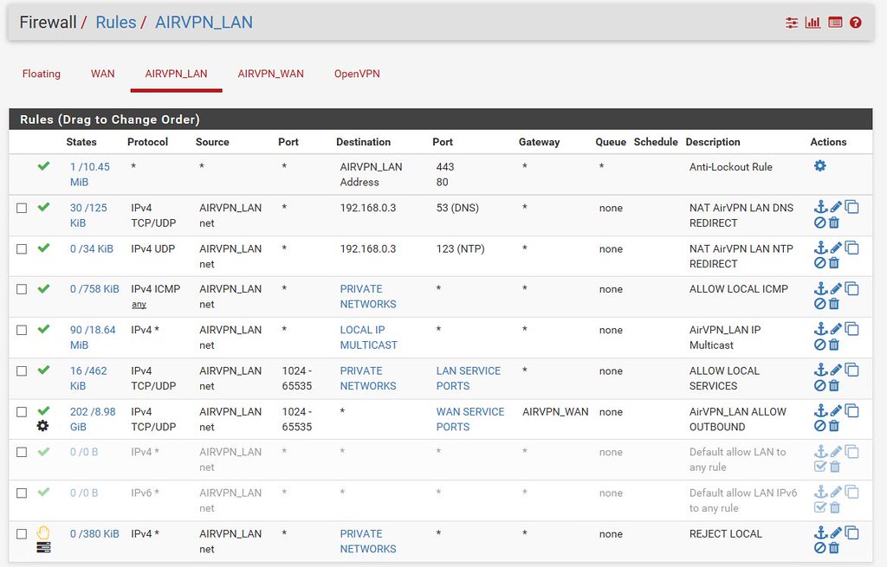Delete the REJECT LOCAL rule
Viewport: 887px width, 567px height.
834,548
